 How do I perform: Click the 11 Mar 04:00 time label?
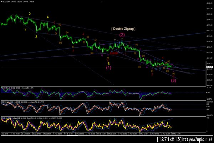click(x=154, y=134)
